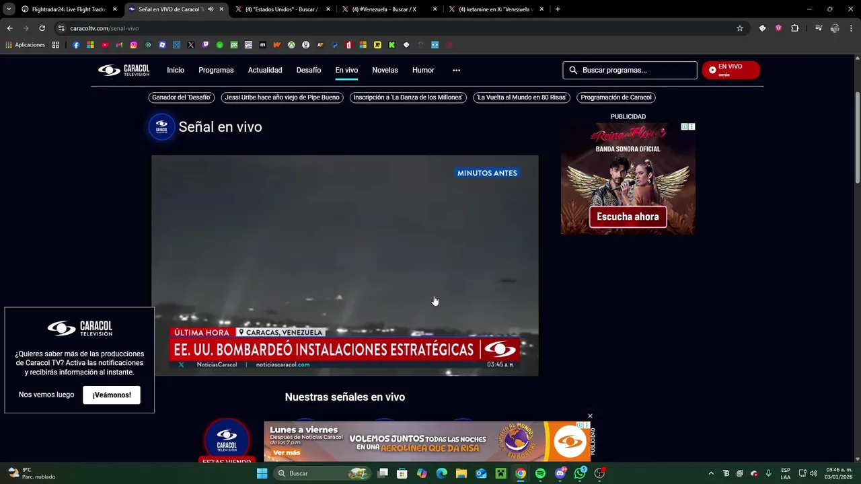Open the clock showing 03:46 a. m.

tap(839, 473)
